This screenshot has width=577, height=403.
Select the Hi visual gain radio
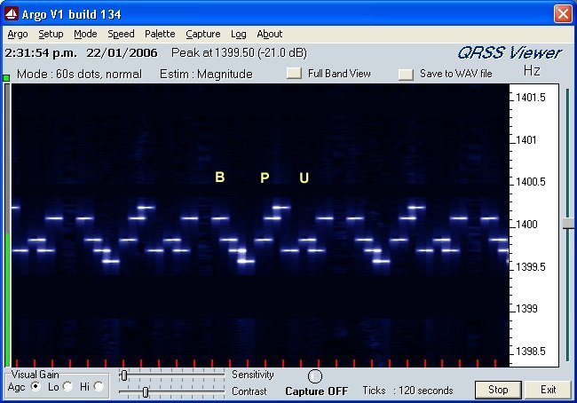coord(99,386)
